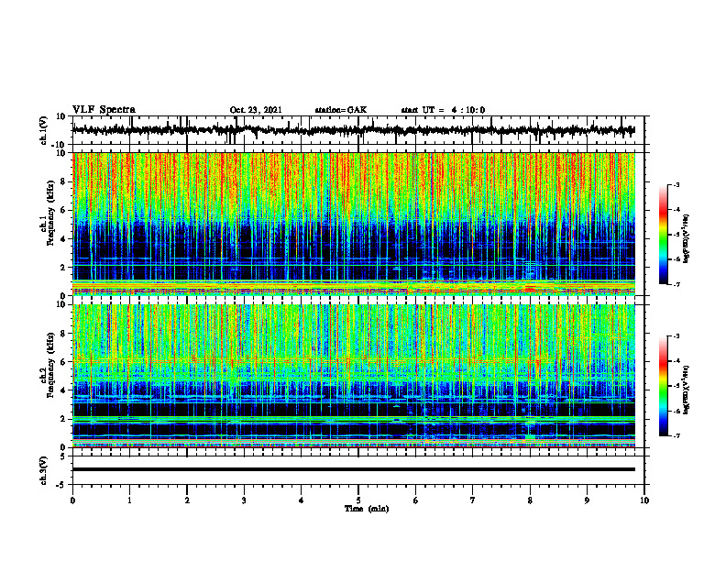726x561 pixels.
Task: Click the "-3" label on ch.1 color bar
Action: point(676,184)
